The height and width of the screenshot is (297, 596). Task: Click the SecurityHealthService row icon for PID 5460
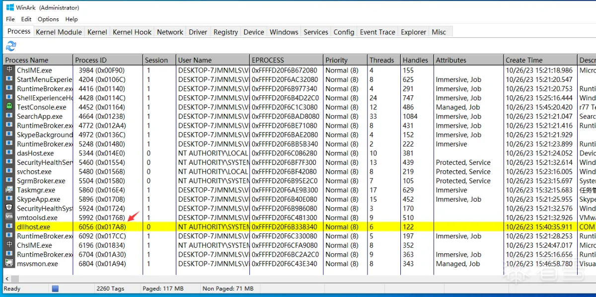point(9,162)
